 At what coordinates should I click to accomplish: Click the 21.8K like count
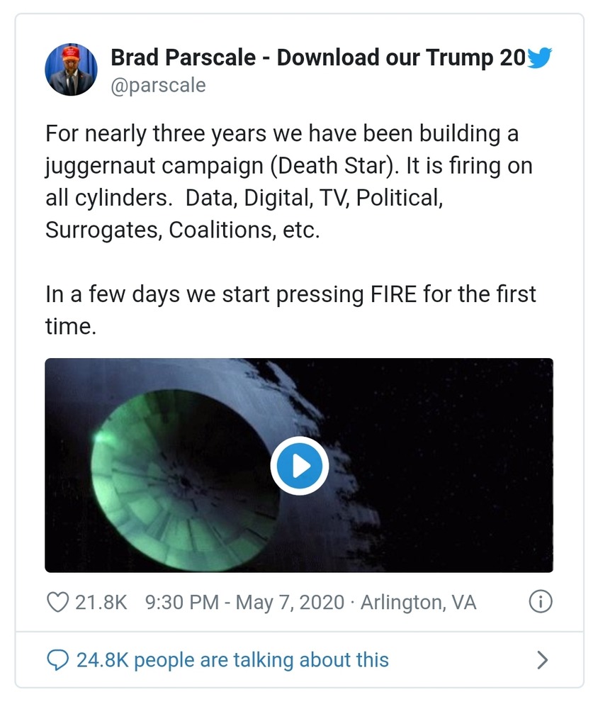(x=101, y=603)
